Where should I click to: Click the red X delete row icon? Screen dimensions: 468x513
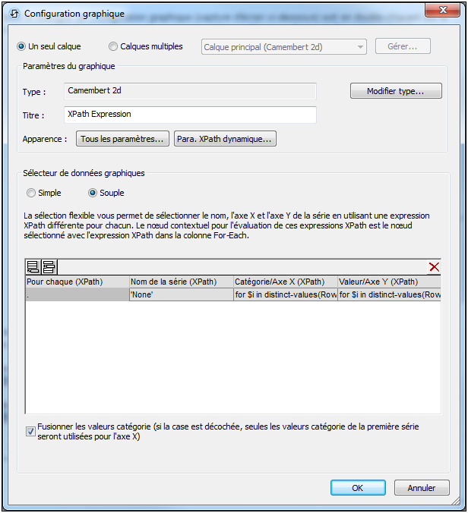click(434, 266)
